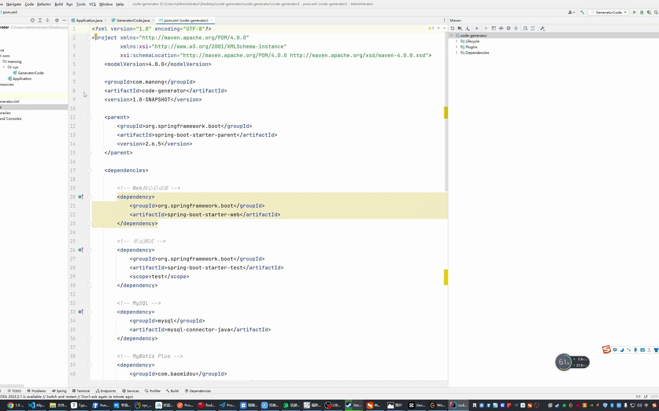Open the TODO tool window

point(14,391)
